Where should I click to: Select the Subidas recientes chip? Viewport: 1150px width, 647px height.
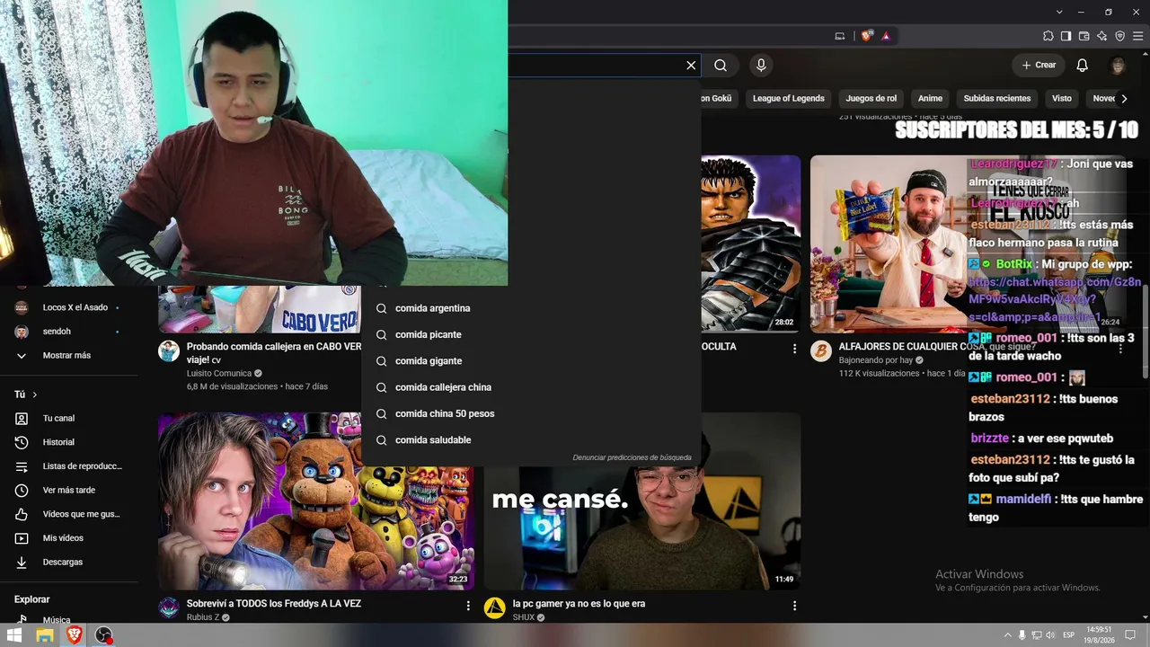pos(997,99)
